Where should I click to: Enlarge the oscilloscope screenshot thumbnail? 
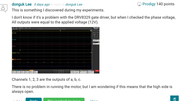(x=56, y=50)
